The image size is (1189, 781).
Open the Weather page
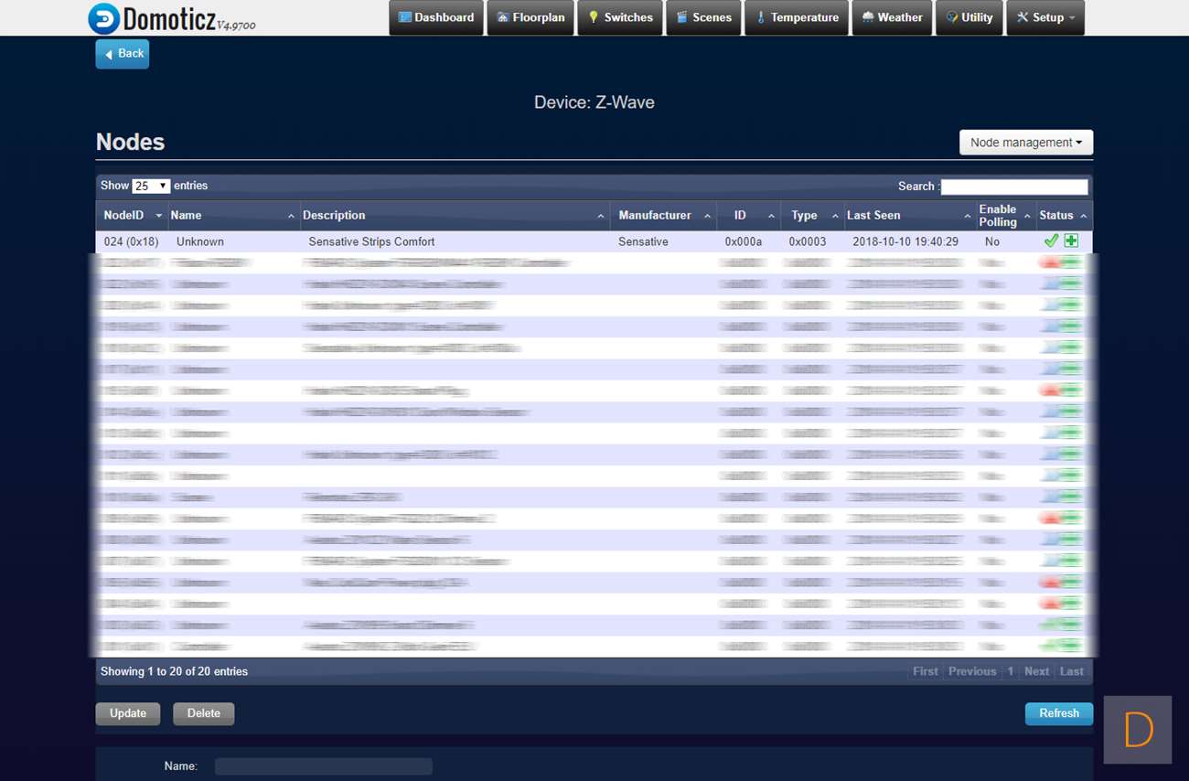(892, 17)
